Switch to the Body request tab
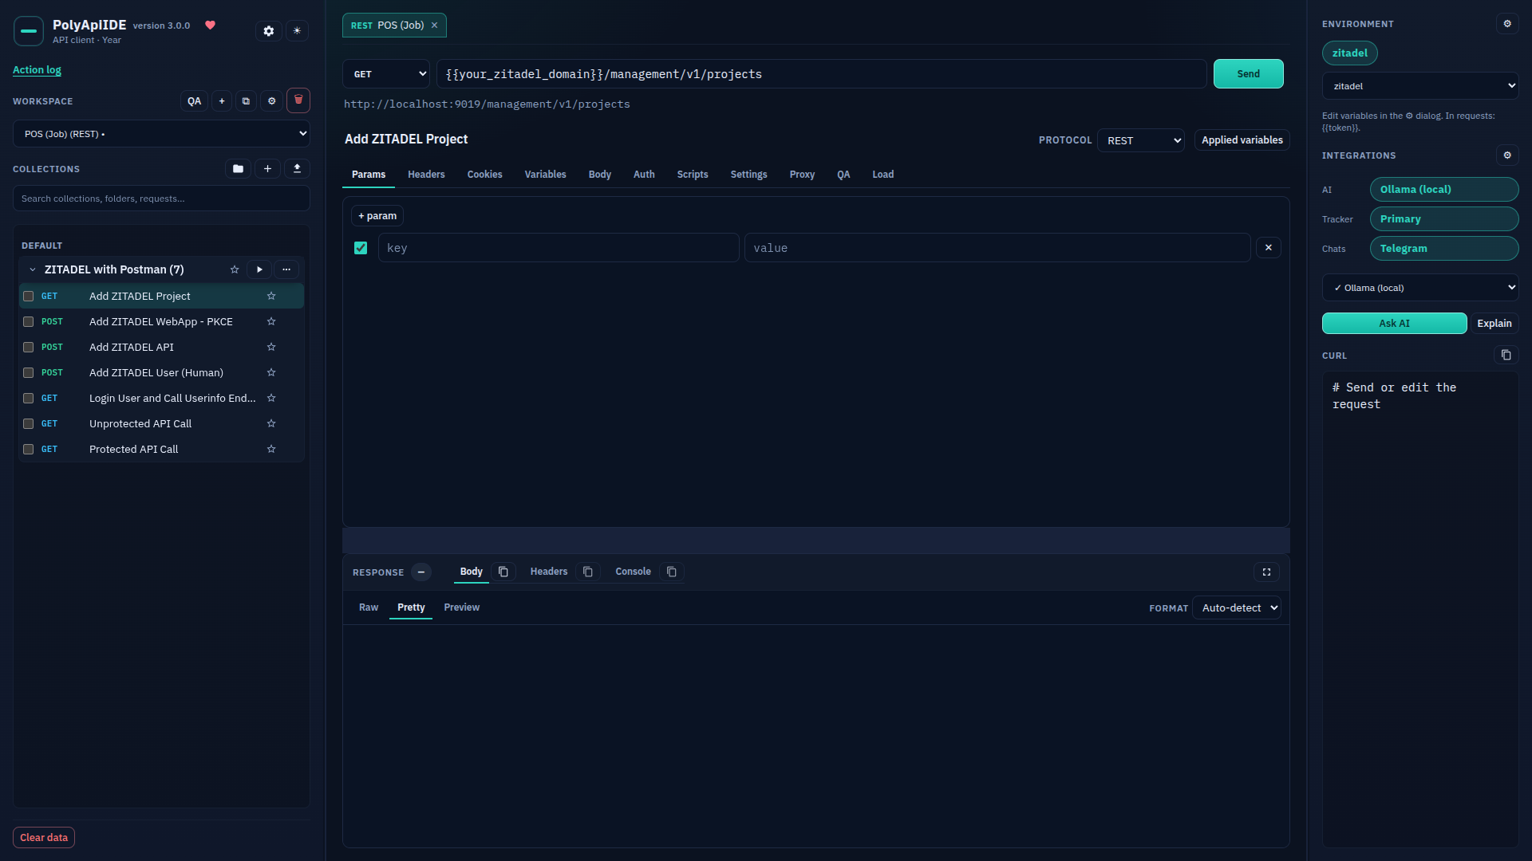1532x861 pixels. click(600, 175)
